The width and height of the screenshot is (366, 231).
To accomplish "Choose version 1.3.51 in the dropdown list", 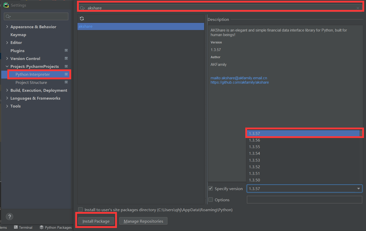I will (x=303, y=173).
